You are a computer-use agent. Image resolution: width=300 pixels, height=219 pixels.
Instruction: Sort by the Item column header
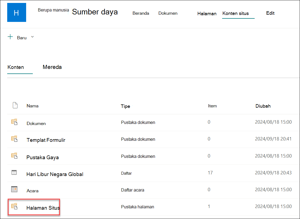coord(212,106)
